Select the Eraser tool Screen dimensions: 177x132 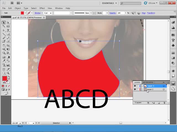tap(8, 42)
